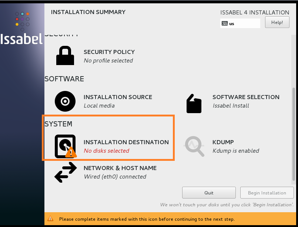This screenshot has width=298, height=227.
Task: Click the Security Policy padlock icon
Action: 65,56
